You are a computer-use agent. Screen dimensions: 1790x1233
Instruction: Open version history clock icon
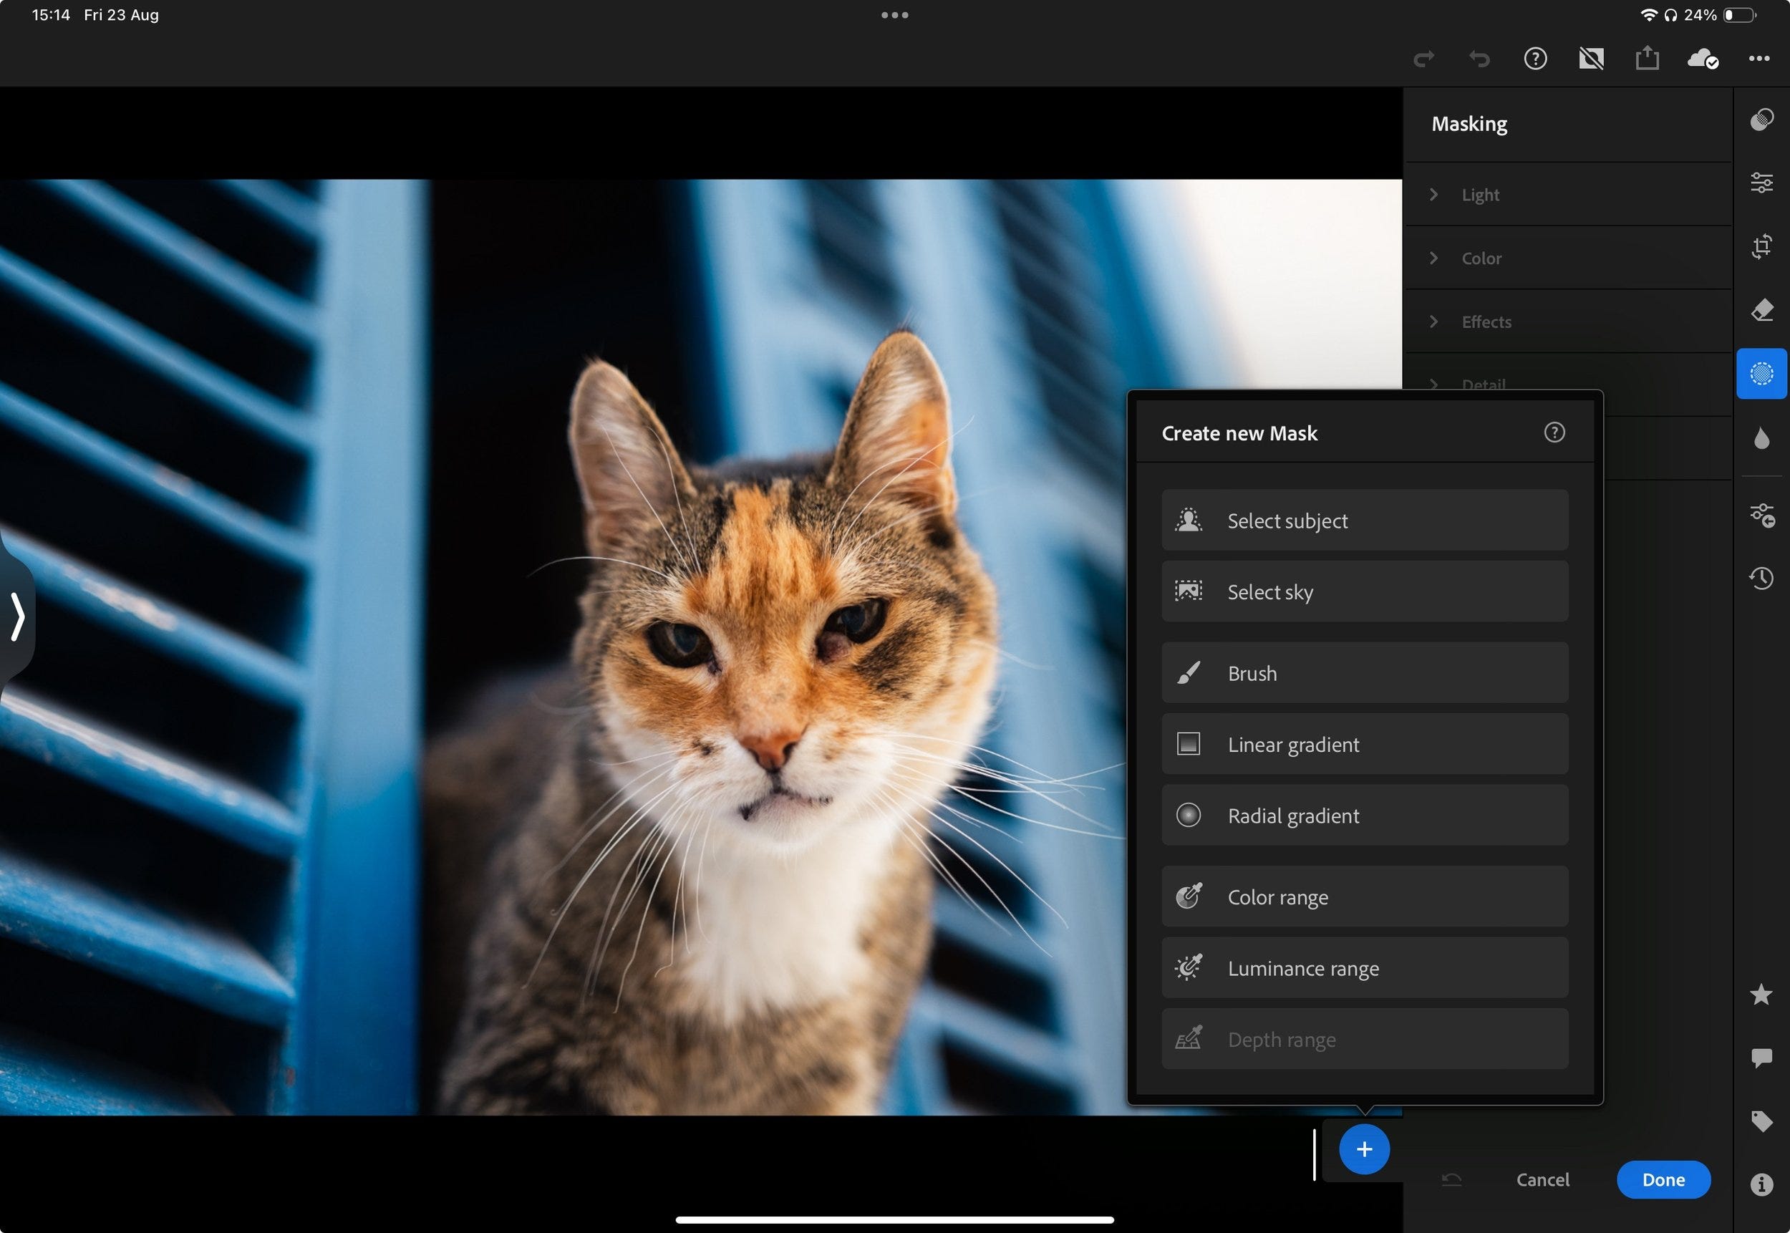[1761, 578]
